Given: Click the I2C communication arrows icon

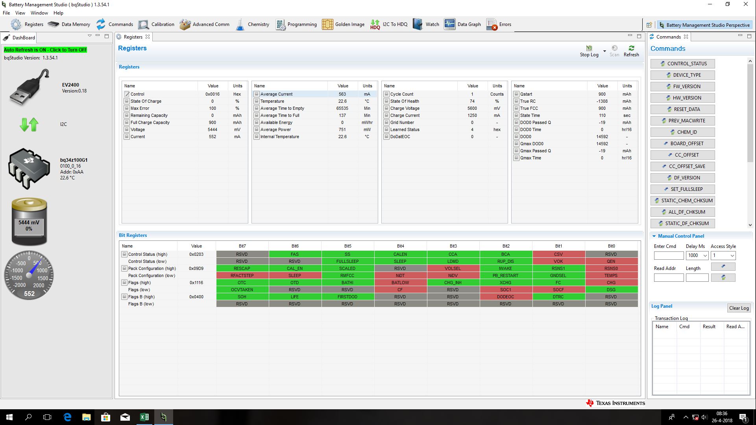Looking at the screenshot, I should (x=29, y=124).
